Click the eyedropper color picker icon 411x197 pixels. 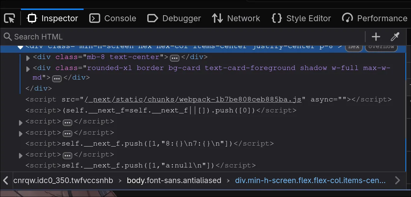pos(395,37)
